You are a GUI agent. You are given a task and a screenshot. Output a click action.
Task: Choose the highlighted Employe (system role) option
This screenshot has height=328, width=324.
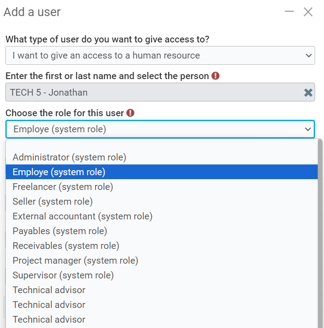pyautogui.click(x=59, y=172)
